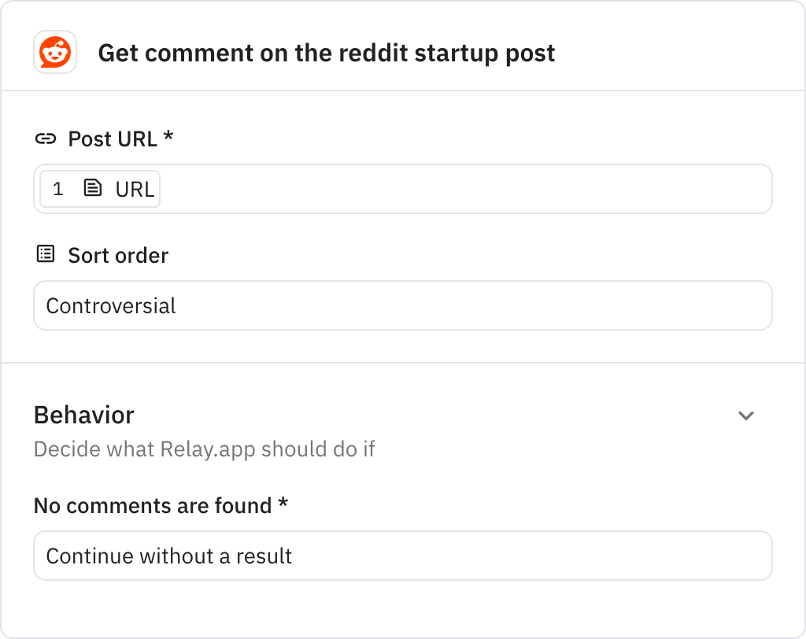Screen dimensions: 806x639
Task: Collapse the Behavior section with its chevron
Action: (x=746, y=415)
